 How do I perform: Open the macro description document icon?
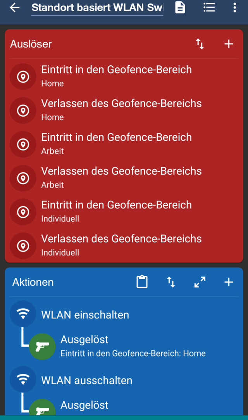point(180,7)
